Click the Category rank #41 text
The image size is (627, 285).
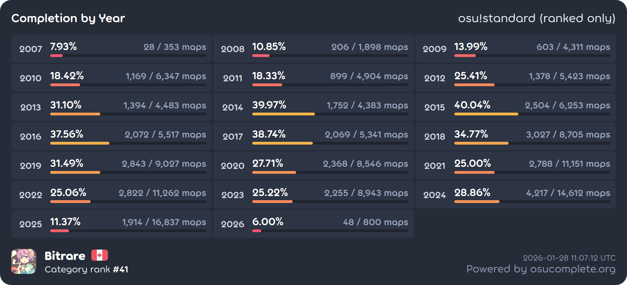pyautogui.click(x=86, y=269)
